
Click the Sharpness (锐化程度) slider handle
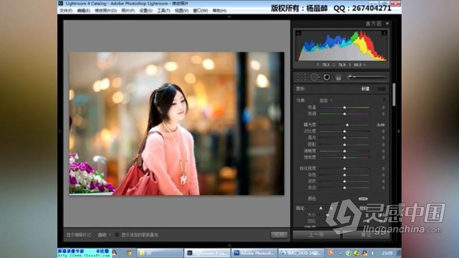pos(345,168)
